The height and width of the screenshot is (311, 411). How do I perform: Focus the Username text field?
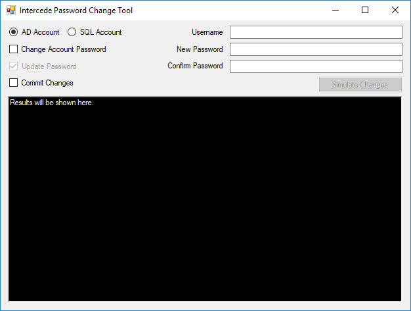pos(315,32)
